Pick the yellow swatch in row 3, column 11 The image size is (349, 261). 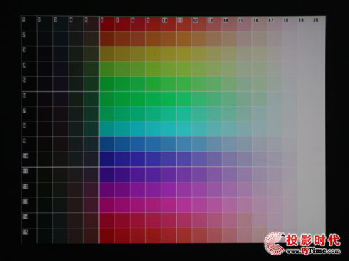[x=184, y=54]
